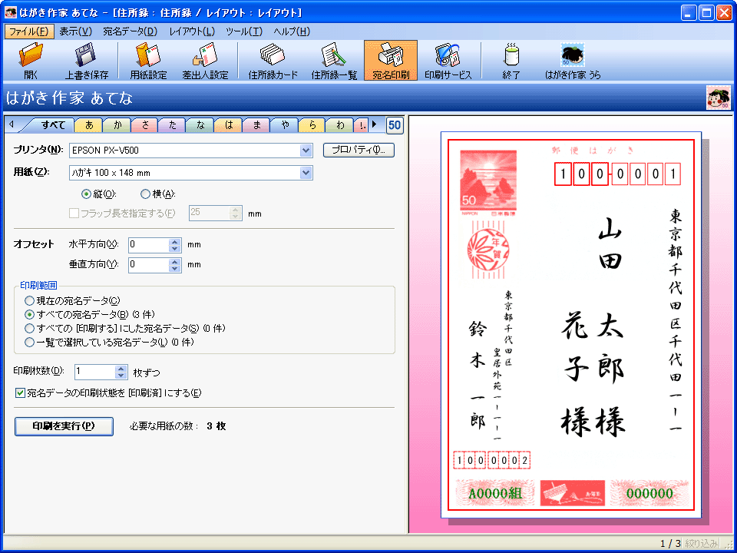Screen dimensions: 737x553
Task: Open 用紙設定 paper settings
Action: 148,60
